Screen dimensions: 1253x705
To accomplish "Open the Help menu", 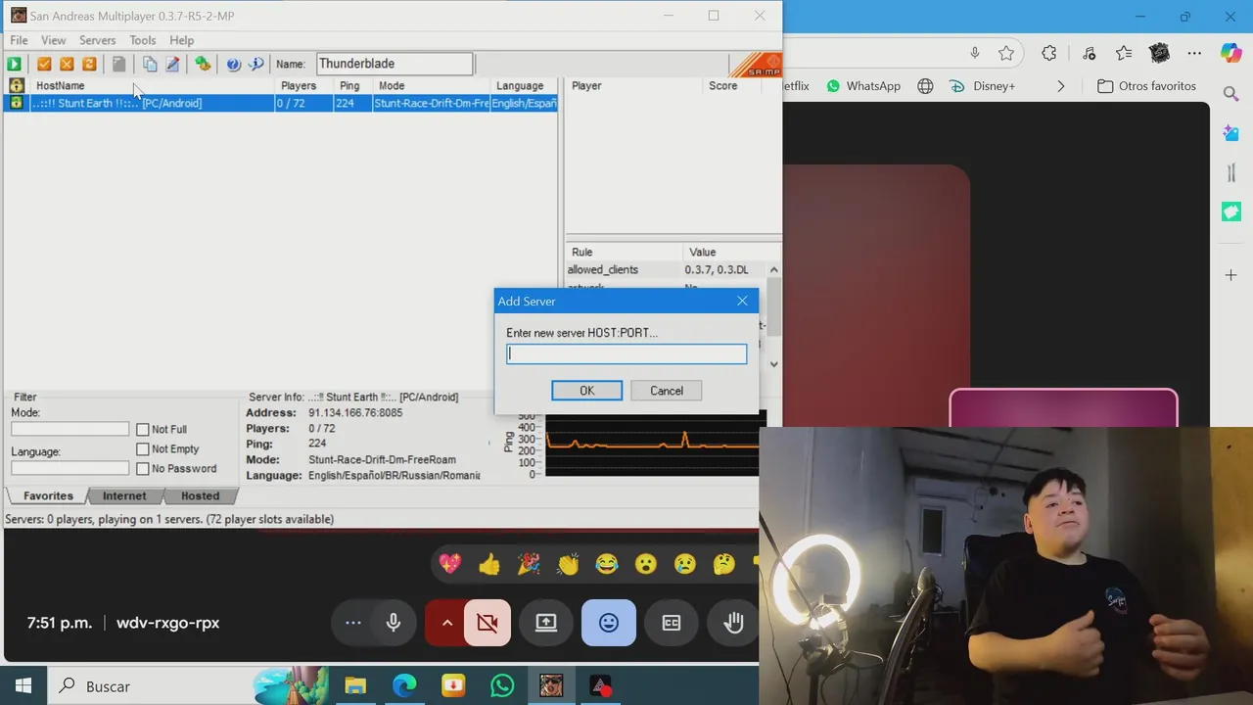I will pos(182,40).
